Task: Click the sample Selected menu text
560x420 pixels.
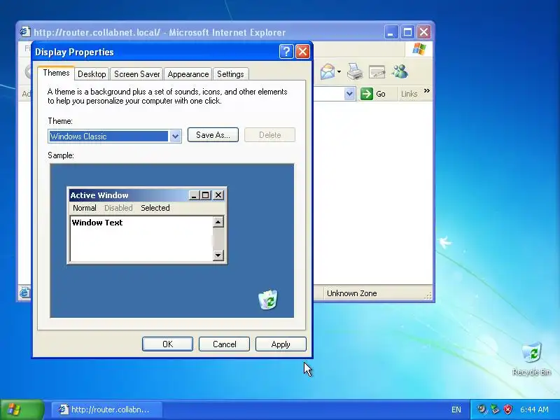Action: click(x=155, y=208)
